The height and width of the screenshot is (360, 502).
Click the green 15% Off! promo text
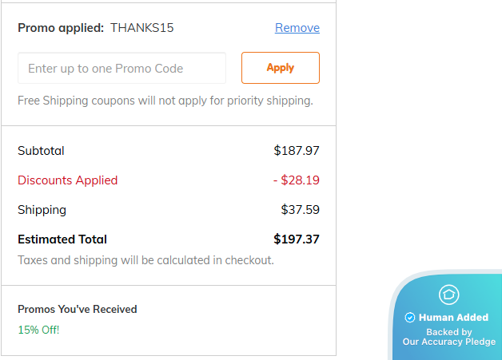pos(38,330)
